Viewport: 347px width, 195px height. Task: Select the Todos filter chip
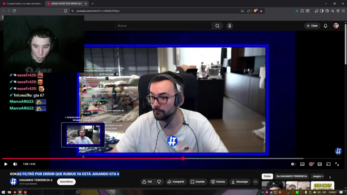[x=267, y=176]
